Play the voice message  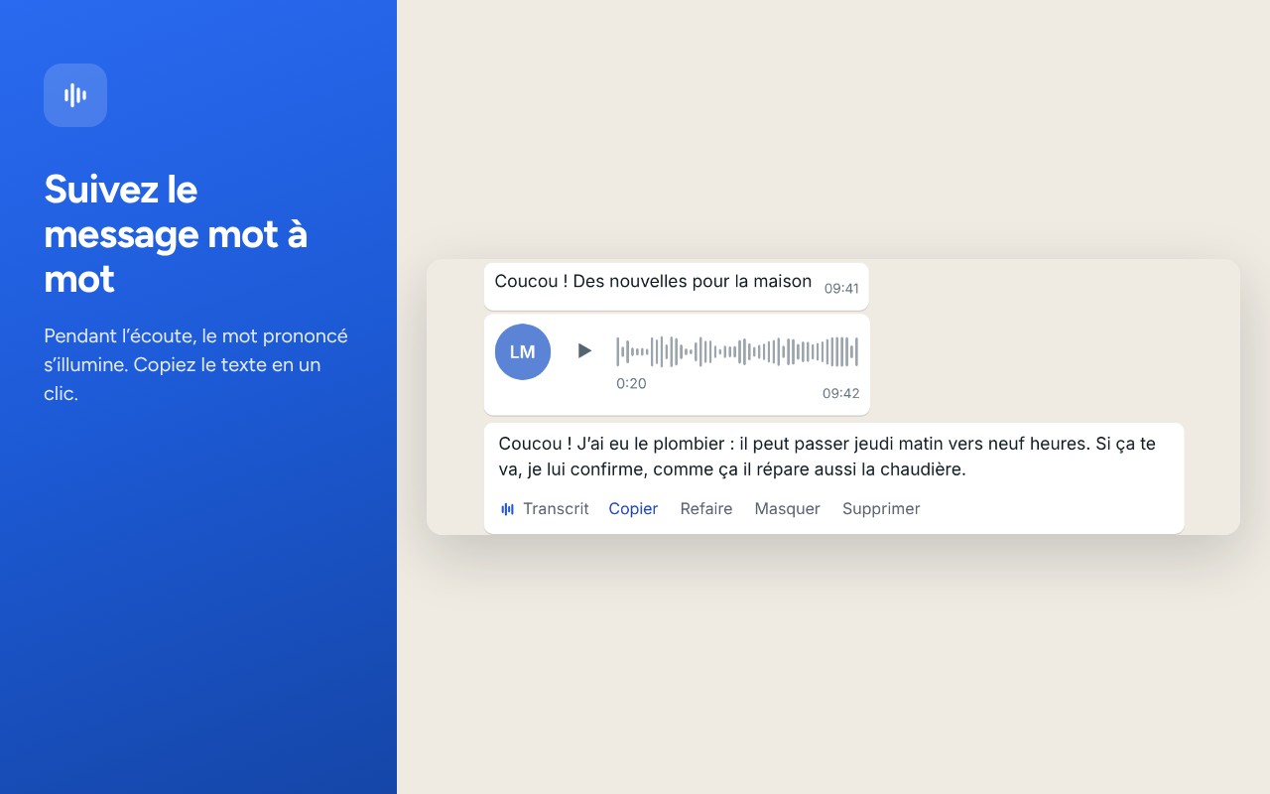pyautogui.click(x=584, y=350)
